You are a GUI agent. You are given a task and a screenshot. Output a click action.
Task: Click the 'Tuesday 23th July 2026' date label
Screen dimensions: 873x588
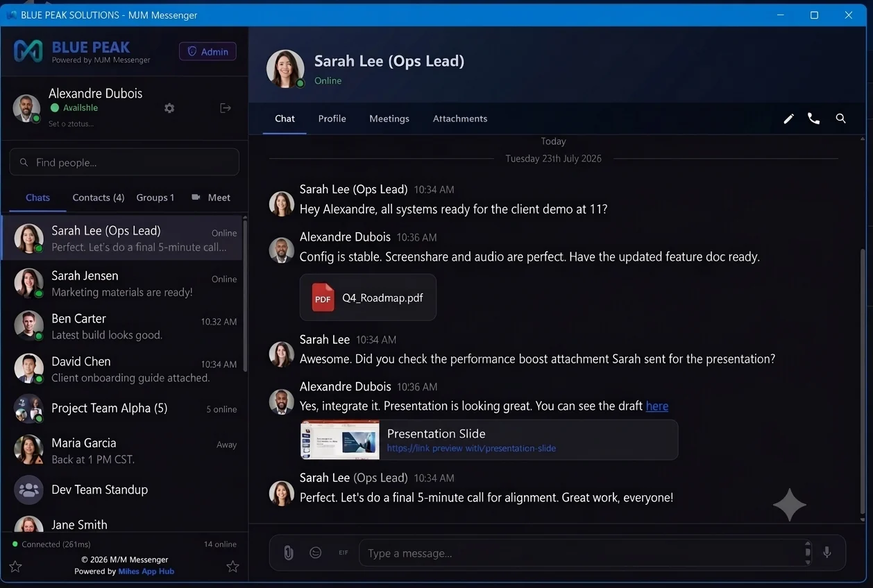553,159
